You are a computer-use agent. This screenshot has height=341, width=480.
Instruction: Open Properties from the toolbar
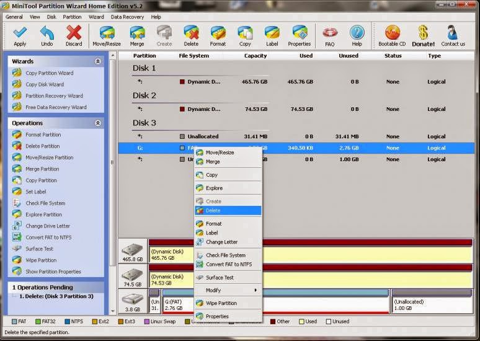(300, 33)
